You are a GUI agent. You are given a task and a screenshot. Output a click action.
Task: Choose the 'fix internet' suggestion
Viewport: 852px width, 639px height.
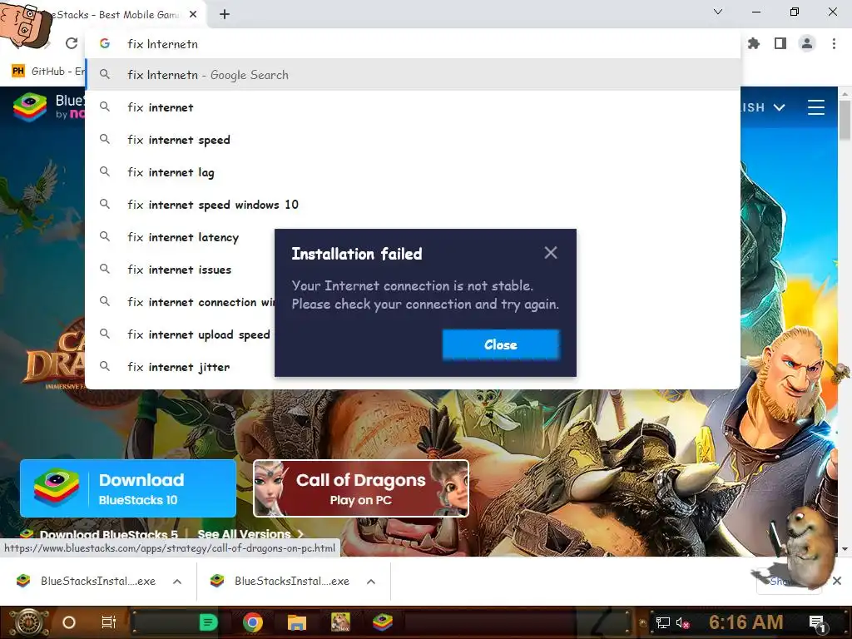(x=413, y=107)
